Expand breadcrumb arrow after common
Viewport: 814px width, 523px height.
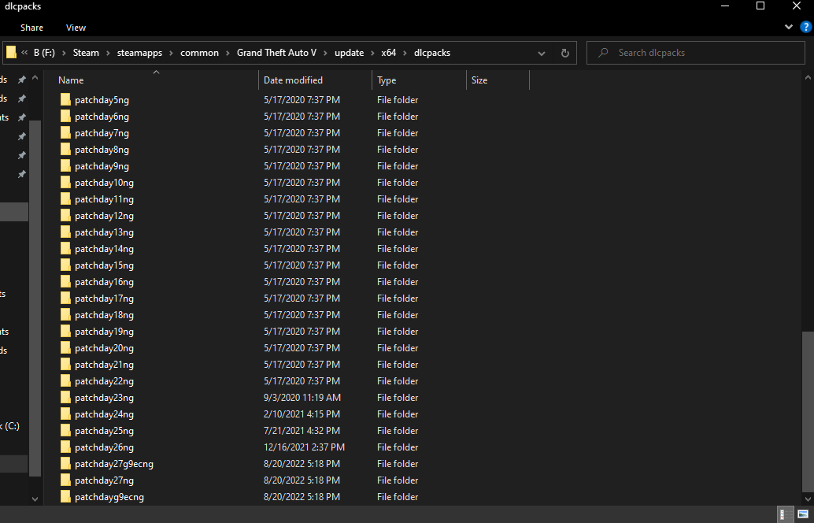click(228, 53)
